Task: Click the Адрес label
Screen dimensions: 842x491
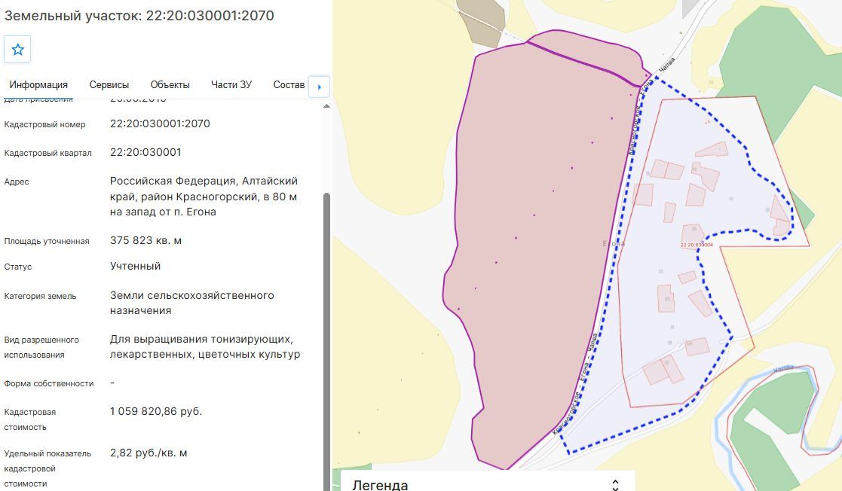Action: pyautogui.click(x=17, y=182)
